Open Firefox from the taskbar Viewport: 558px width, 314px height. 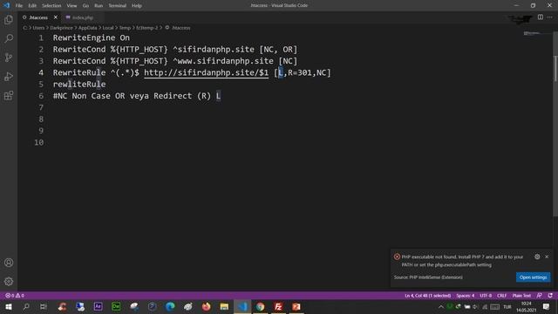pyautogui.click(x=206, y=306)
